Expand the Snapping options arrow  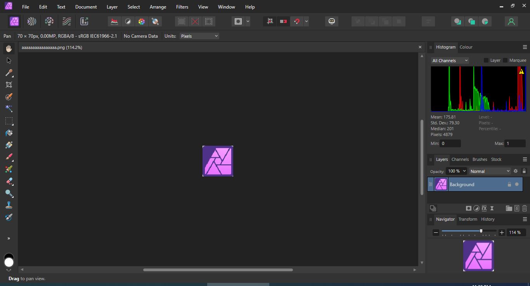[x=307, y=21]
